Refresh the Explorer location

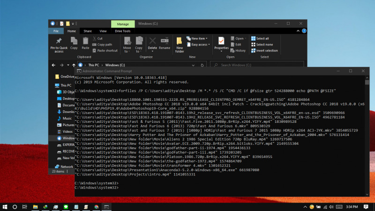coord(202,65)
